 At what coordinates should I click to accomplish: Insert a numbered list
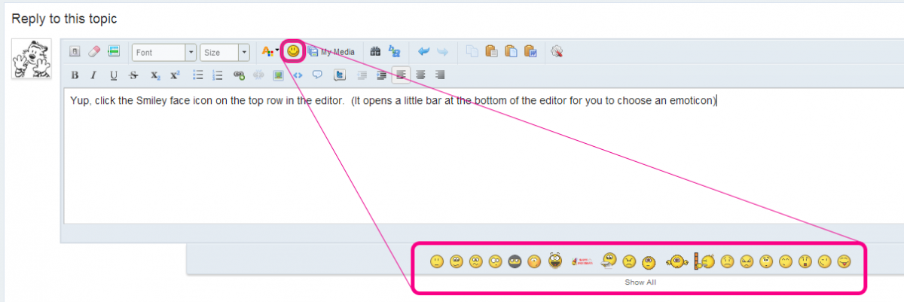click(x=218, y=75)
